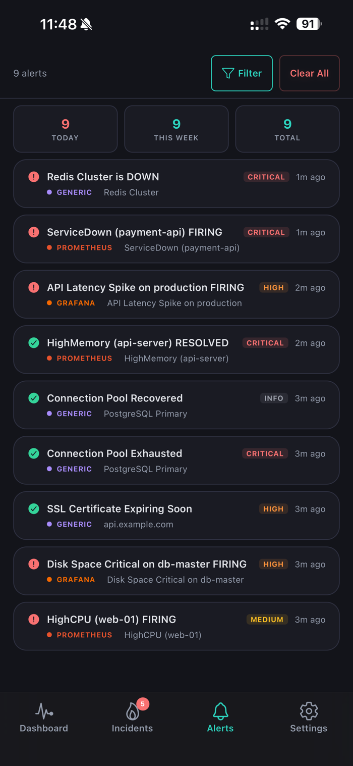Select the Today alerts counter card

(65, 129)
